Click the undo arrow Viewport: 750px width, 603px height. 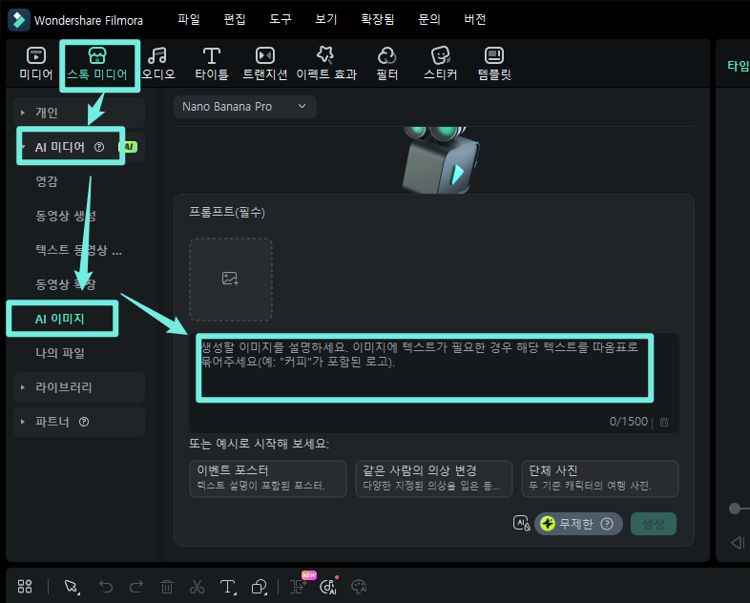click(x=106, y=586)
